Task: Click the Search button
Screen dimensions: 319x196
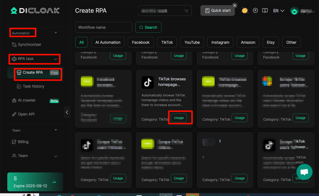Action: pyautogui.click(x=148, y=27)
